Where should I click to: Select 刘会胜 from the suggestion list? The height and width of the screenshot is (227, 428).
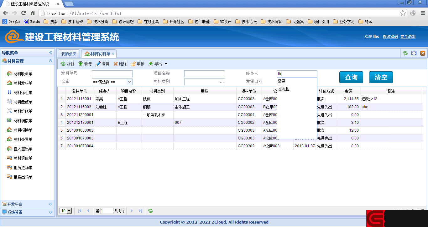tap(297, 89)
